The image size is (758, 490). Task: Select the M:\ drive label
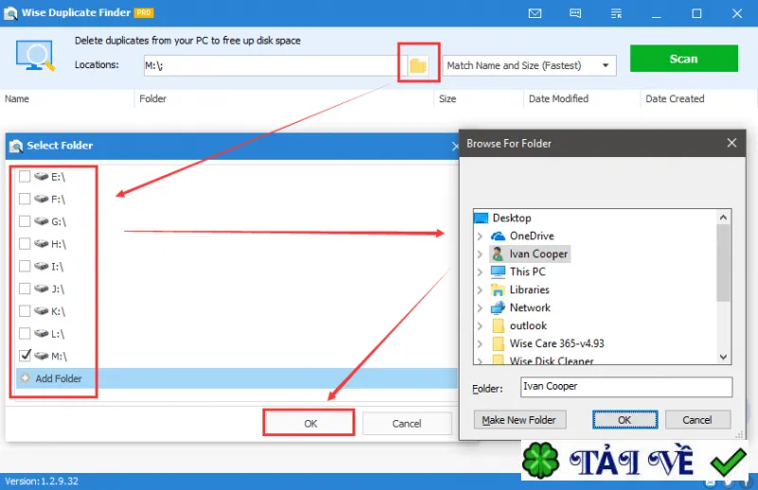pos(59,356)
